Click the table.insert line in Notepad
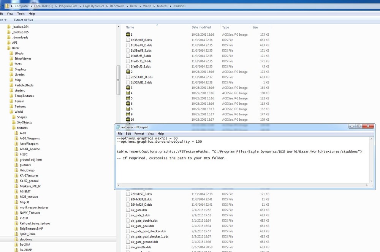Image resolution: width=380 pixels, height=252 pixels. 239,151
